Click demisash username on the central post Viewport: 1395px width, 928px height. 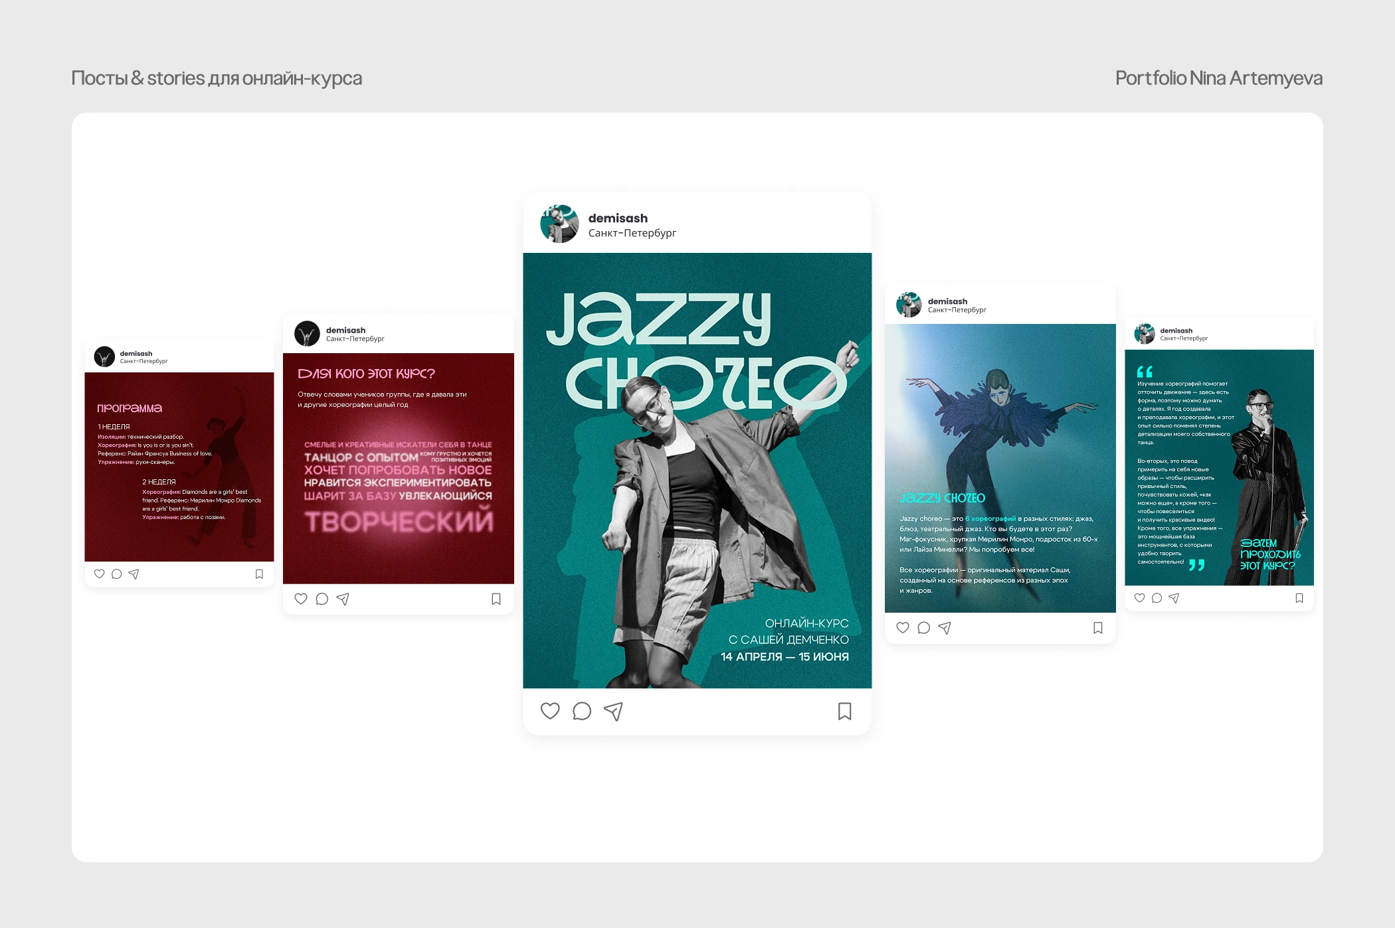[x=618, y=218]
